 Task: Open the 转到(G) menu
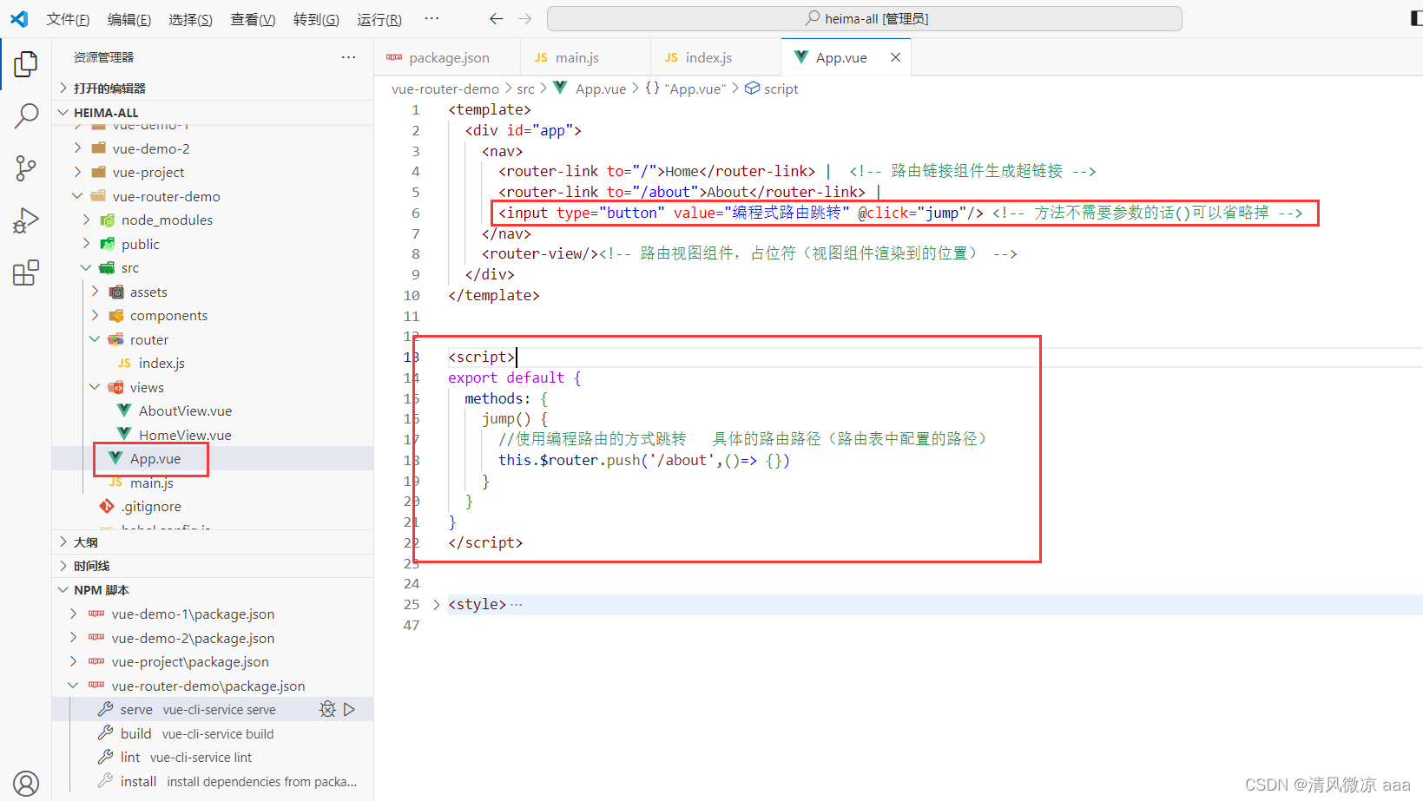tap(316, 19)
